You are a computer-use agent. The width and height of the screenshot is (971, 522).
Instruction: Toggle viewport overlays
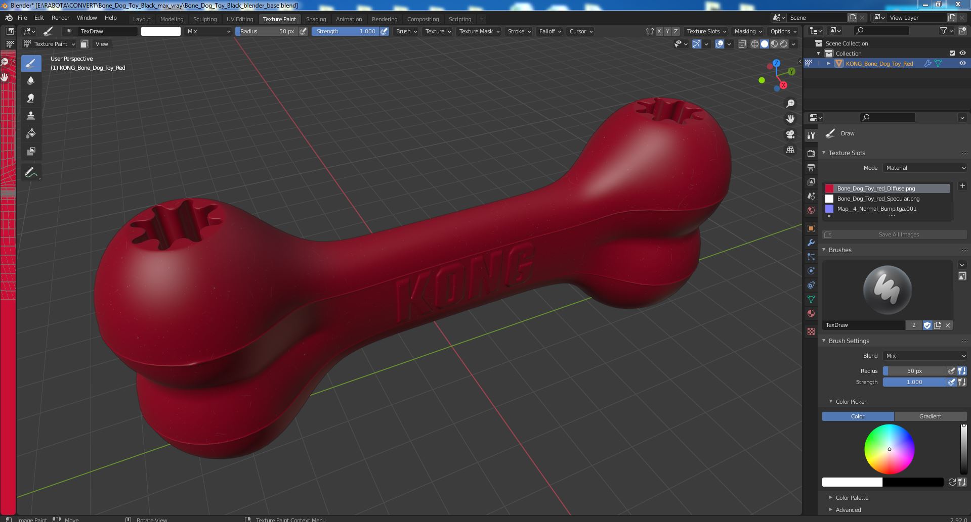(x=720, y=44)
